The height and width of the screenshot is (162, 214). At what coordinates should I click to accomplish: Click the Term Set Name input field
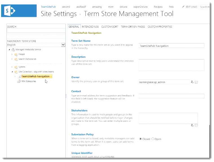click(x=171, y=46)
